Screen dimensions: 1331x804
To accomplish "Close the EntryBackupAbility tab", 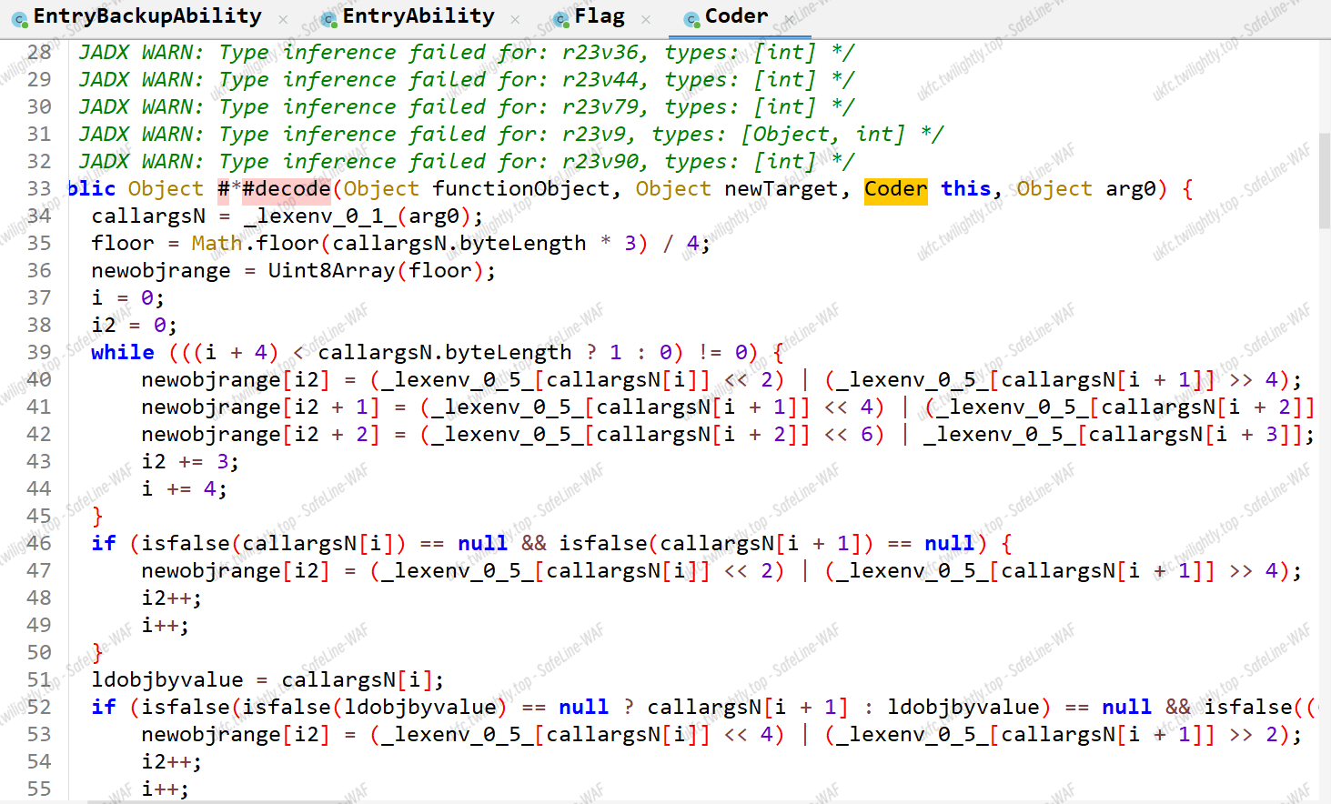I will coord(283,19).
